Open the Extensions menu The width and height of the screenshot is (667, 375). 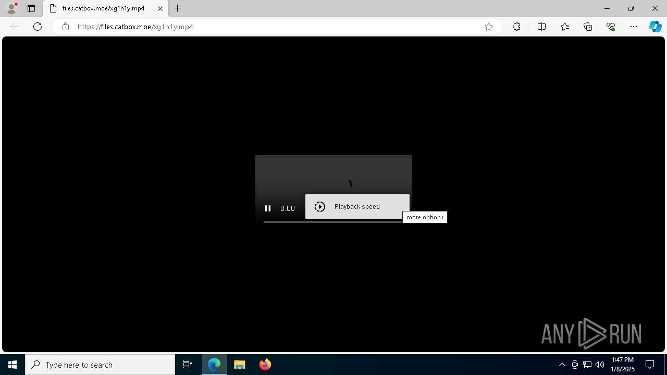[516, 27]
